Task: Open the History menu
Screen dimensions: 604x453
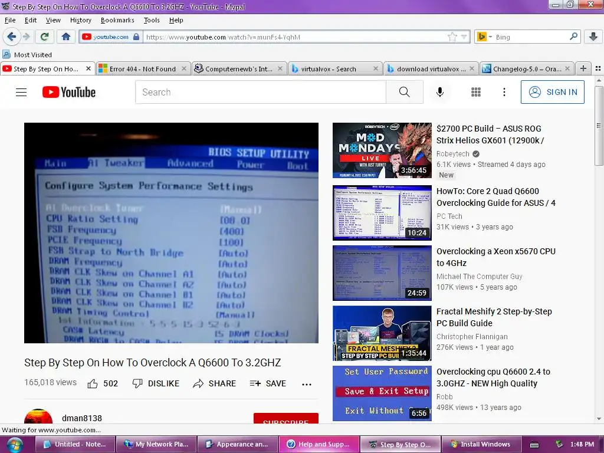Action: coord(80,20)
